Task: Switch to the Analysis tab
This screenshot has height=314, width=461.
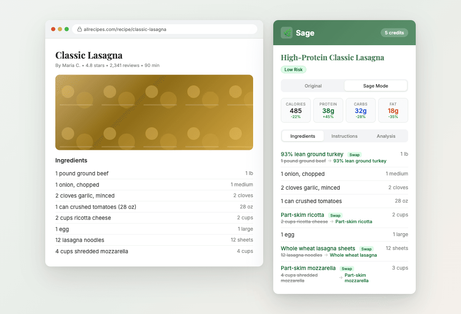Action: point(386,136)
